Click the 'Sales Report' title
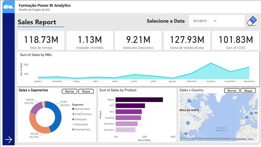Screen dimensions: 261x147 pyautogui.click(x=37, y=22)
